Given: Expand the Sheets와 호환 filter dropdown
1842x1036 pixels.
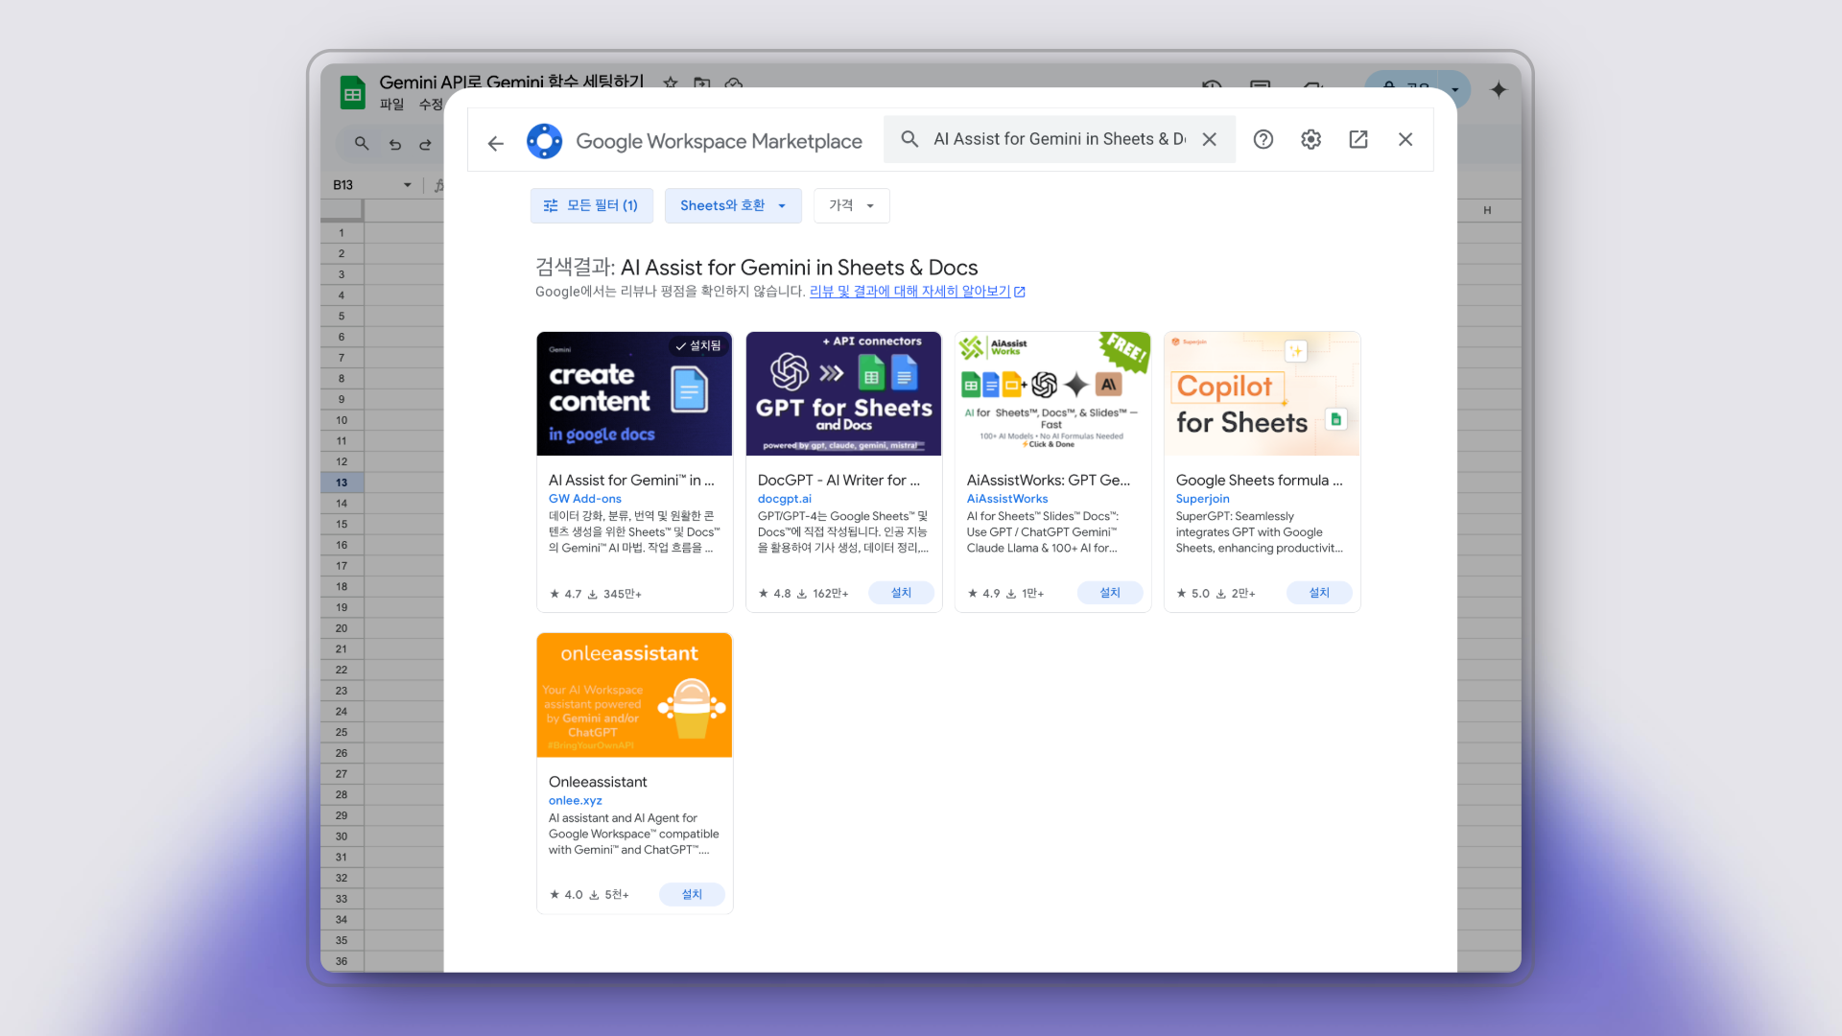Looking at the screenshot, I should pos(733,205).
